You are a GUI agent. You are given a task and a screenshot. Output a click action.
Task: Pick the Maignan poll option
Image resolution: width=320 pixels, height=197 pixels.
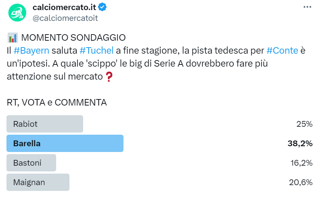pos(38,182)
